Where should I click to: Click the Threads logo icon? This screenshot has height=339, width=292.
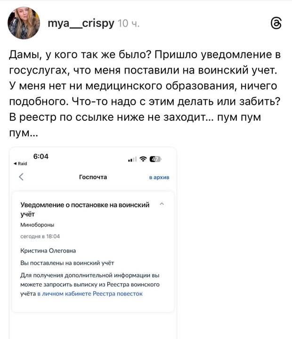[x=276, y=24]
